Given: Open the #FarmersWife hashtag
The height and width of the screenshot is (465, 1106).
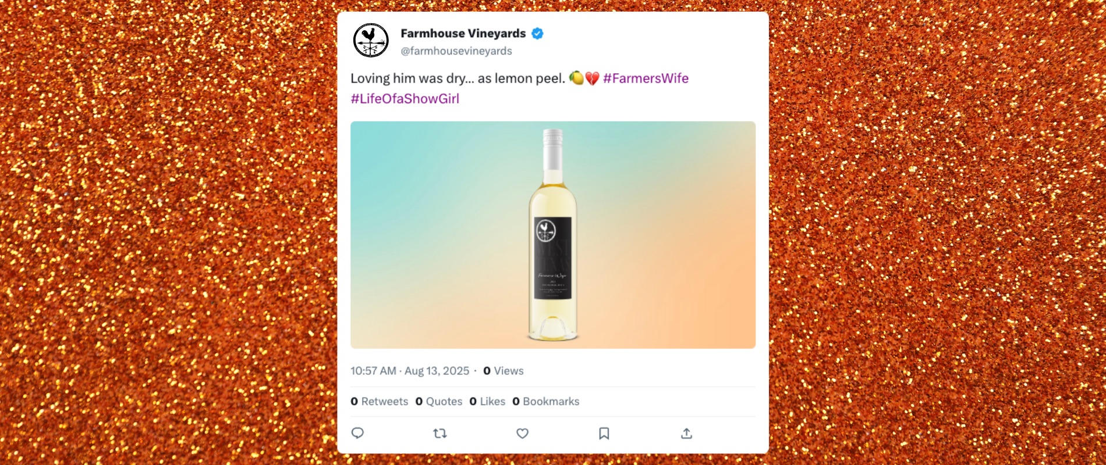Looking at the screenshot, I should click(646, 78).
